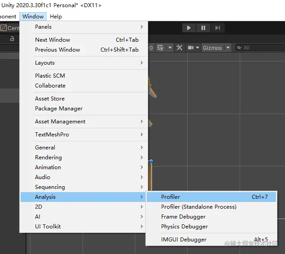Screen dimensions: 285x254
Task: Click the component editor tools icon
Action: tap(180, 48)
